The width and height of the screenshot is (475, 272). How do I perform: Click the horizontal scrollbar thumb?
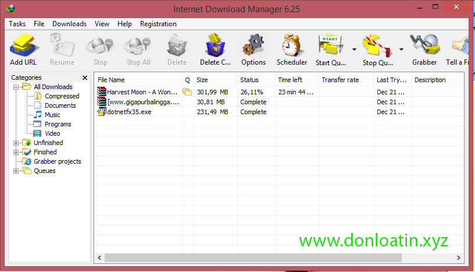(253, 257)
